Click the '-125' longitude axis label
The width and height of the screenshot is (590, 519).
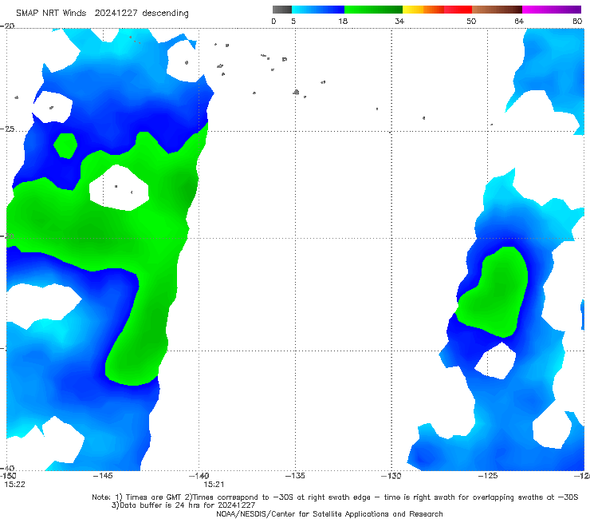[488, 476]
